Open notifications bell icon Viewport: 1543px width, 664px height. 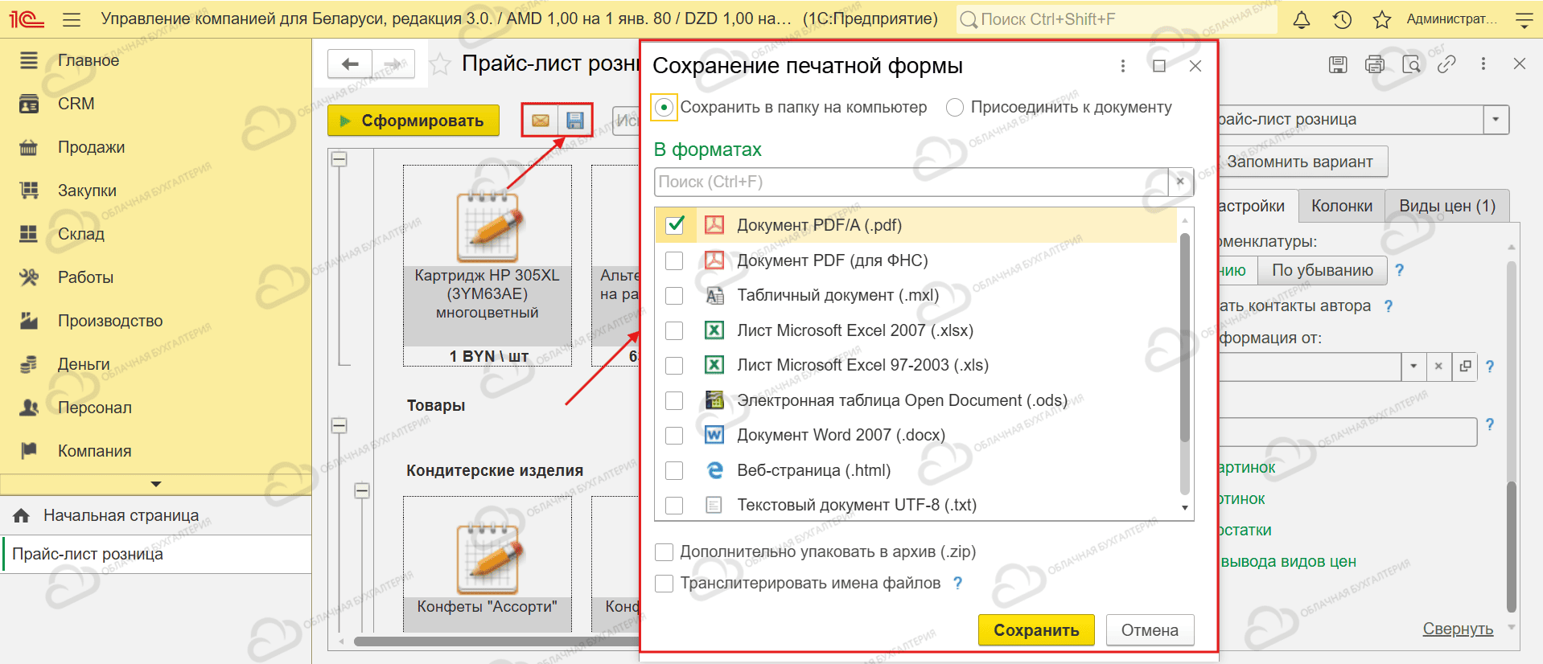1302,19
